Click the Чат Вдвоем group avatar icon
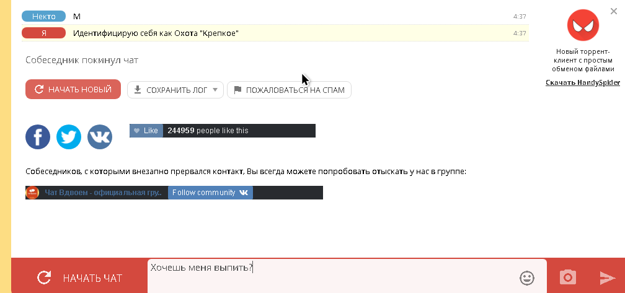625x293 pixels. [x=32, y=193]
